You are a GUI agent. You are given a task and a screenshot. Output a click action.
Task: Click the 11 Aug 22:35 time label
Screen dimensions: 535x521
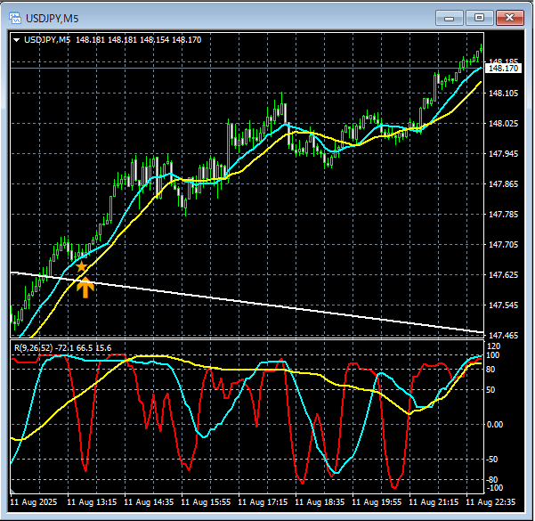[490, 502]
